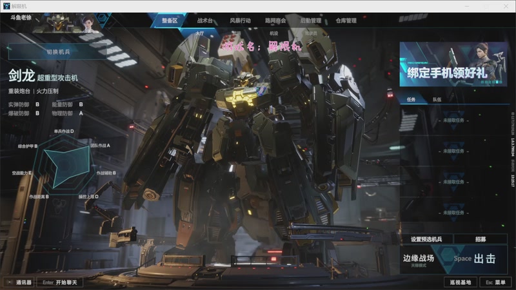
Task: Maximize the 解限机 window
Action: [486, 6]
